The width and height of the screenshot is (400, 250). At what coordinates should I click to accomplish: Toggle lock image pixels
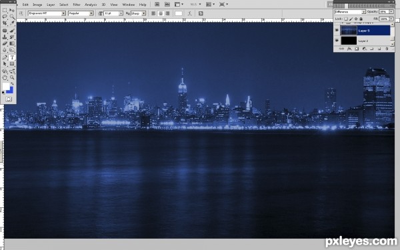pyautogui.click(x=351, y=19)
